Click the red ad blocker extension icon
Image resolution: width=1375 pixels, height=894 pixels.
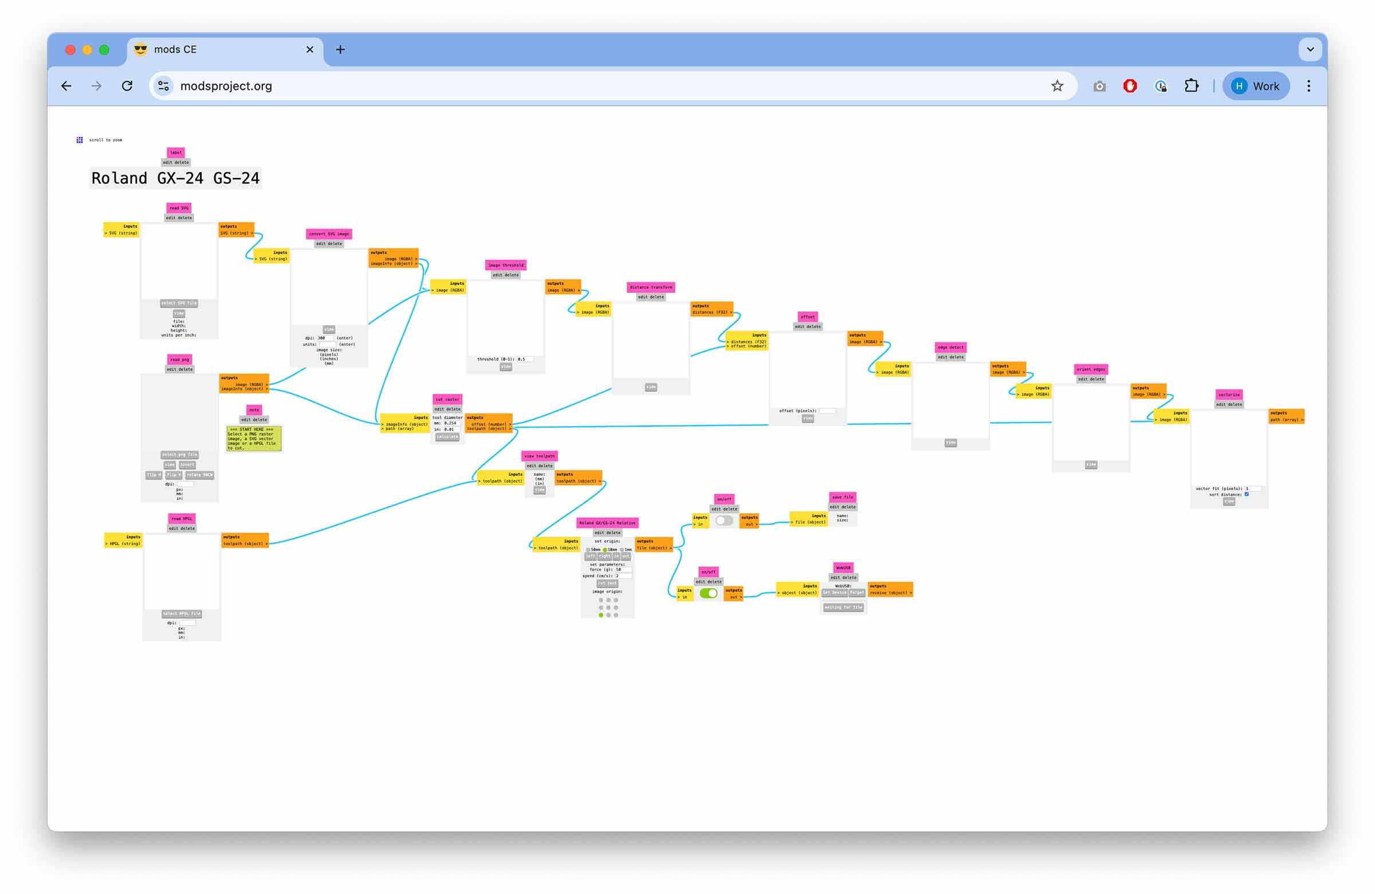pyautogui.click(x=1129, y=86)
